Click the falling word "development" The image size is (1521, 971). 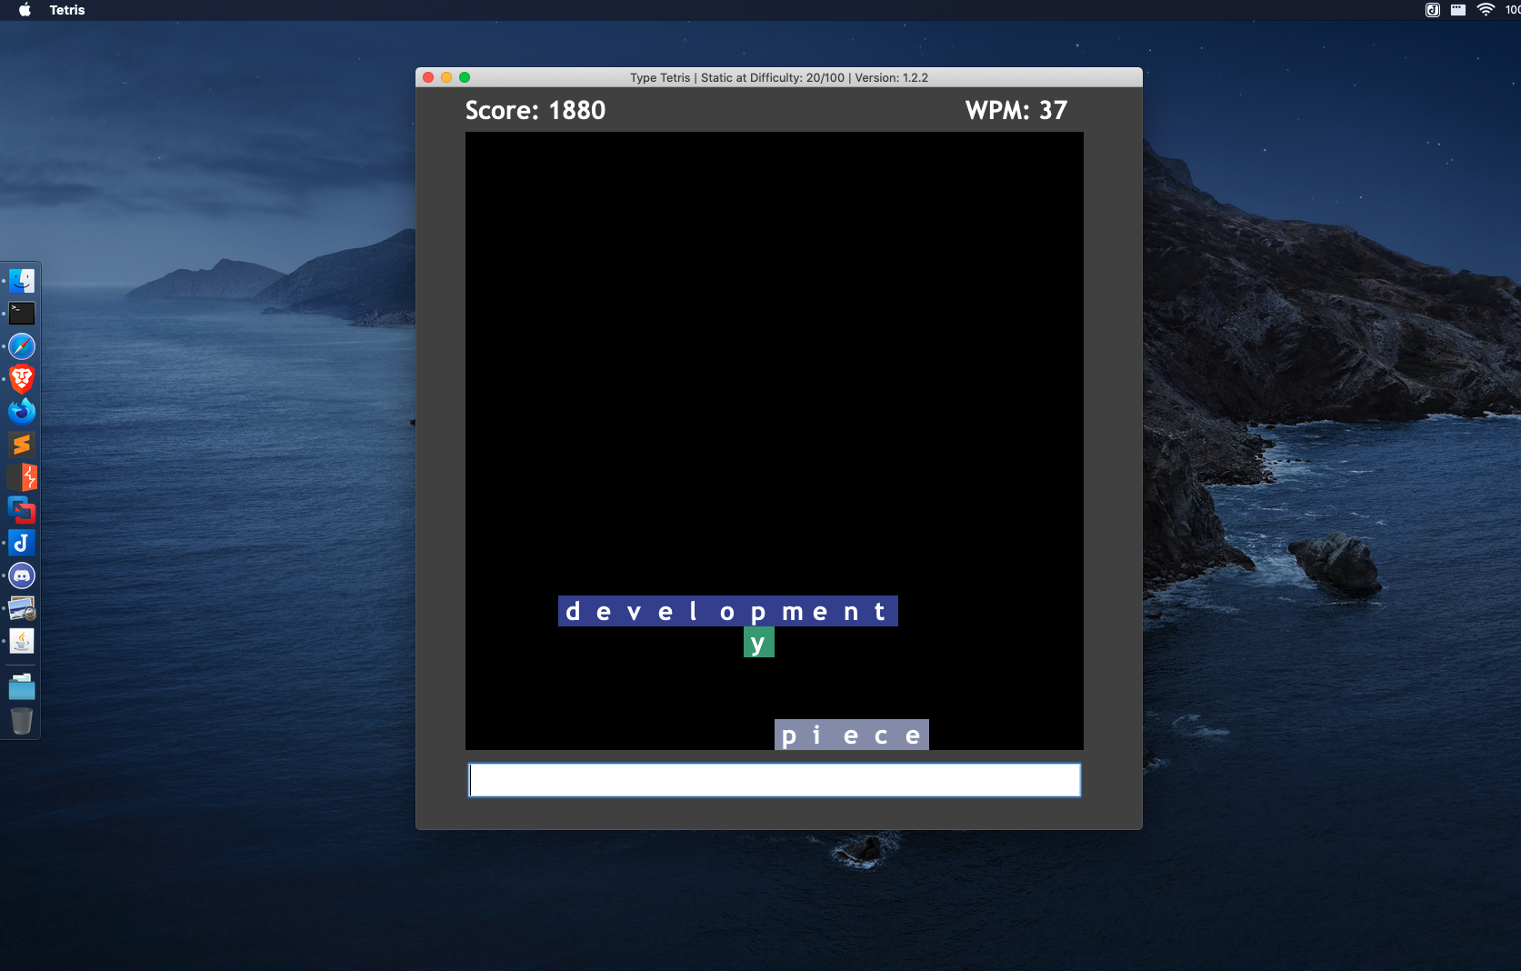pos(728,611)
